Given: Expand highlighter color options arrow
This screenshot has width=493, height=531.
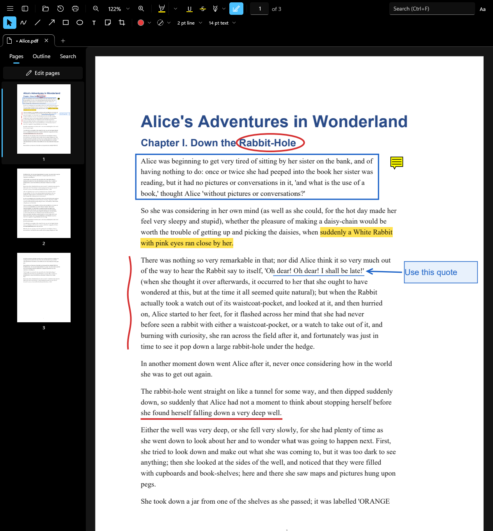Looking at the screenshot, I should tap(176, 9).
